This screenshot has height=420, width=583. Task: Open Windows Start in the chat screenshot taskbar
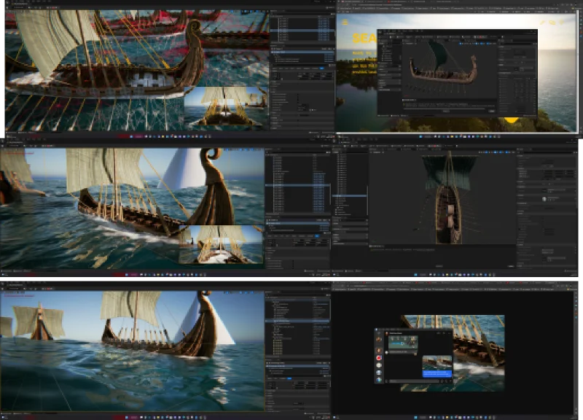[415, 417]
